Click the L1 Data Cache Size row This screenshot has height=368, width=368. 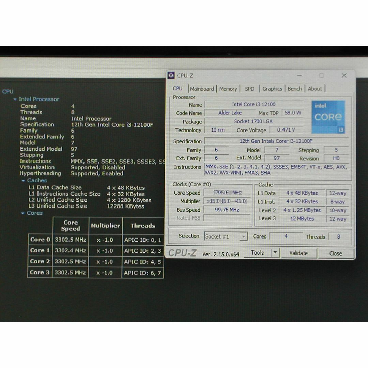87,188
